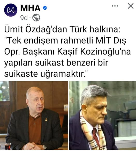Dismiss the post with the X icon
This screenshot has height=151, width=136.
[x=131, y=6]
